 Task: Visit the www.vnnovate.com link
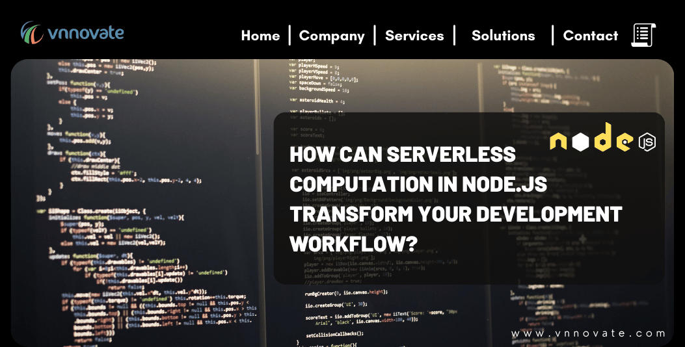pyautogui.click(x=589, y=333)
